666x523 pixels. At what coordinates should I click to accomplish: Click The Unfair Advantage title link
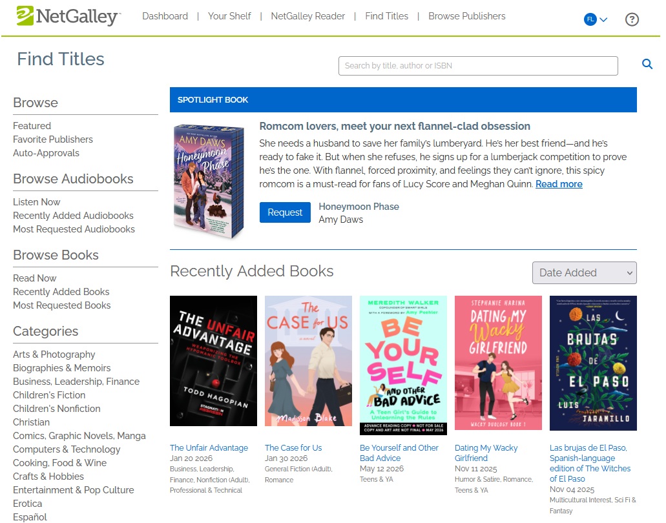pyautogui.click(x=209, y=447)
